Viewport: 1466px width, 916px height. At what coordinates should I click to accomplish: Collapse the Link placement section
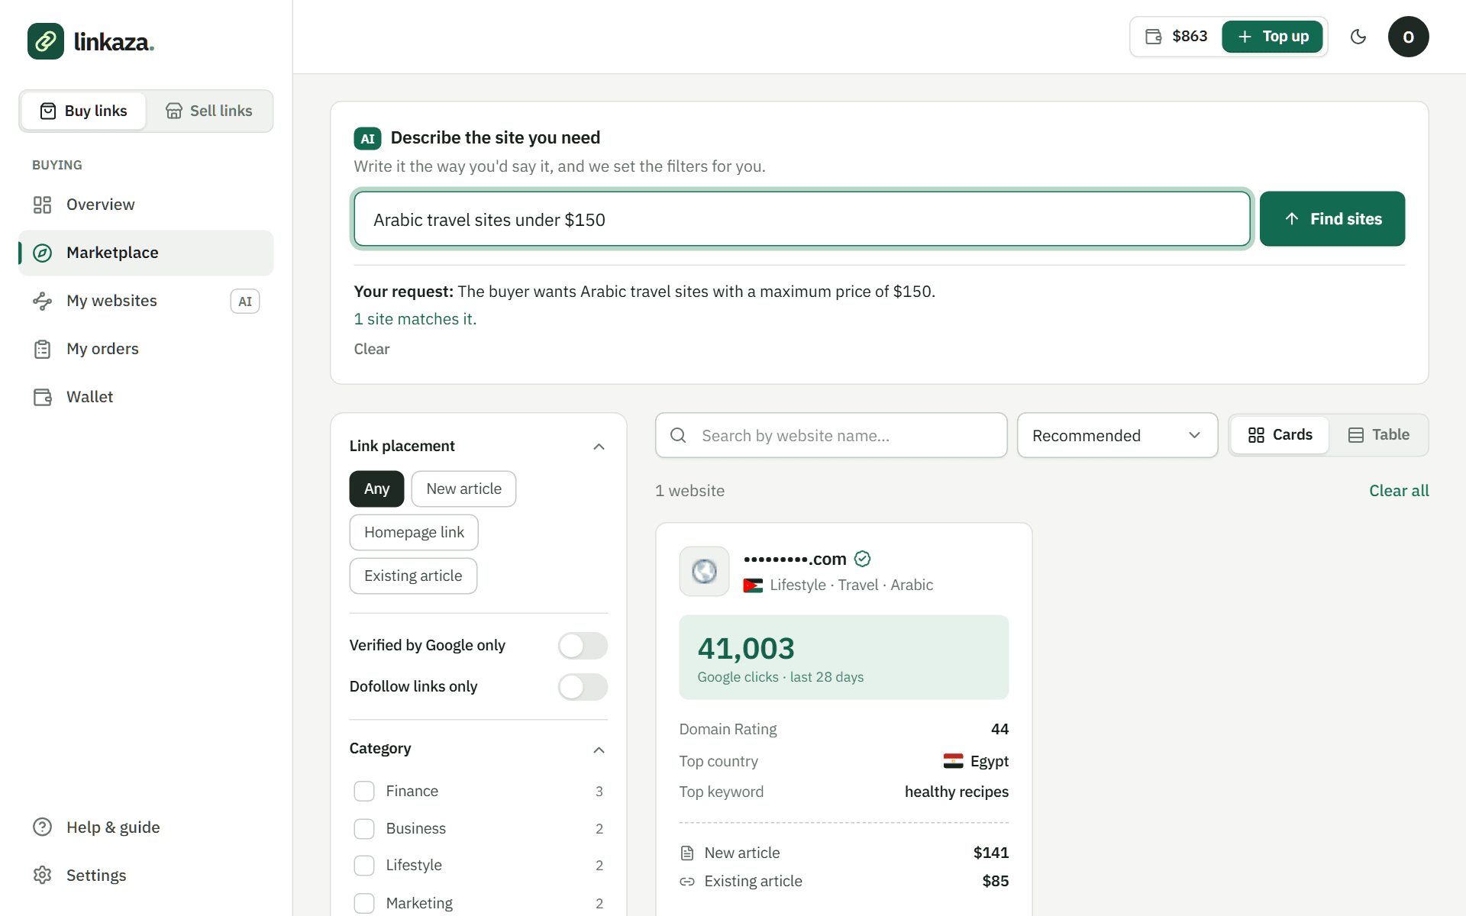tap(599, 447)
